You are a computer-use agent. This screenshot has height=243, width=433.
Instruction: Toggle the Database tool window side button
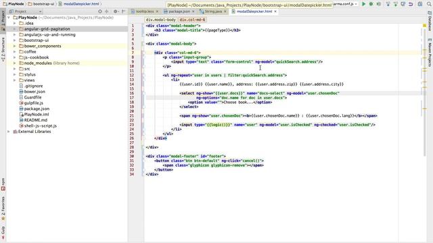tap(430, 21)
